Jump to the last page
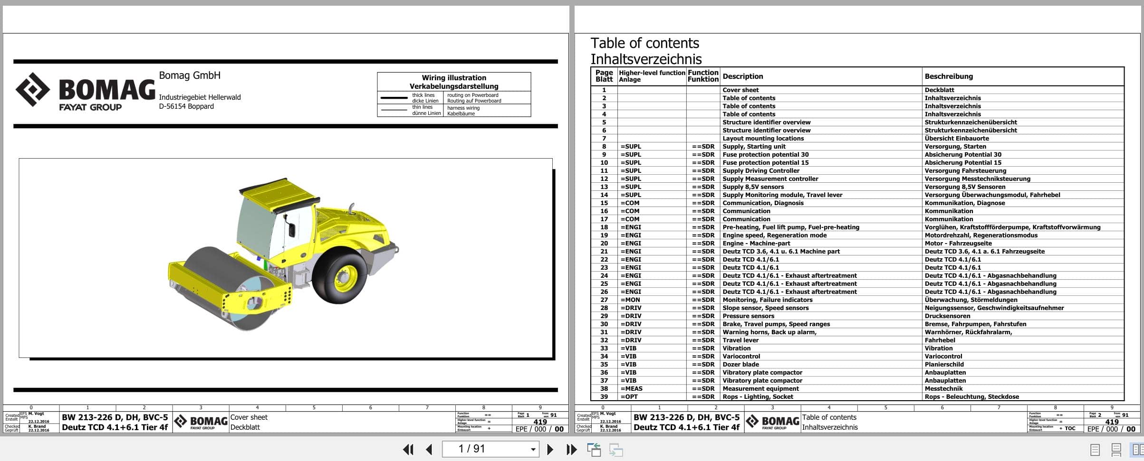Viewport: 1144px width, 461px height. 571,449
